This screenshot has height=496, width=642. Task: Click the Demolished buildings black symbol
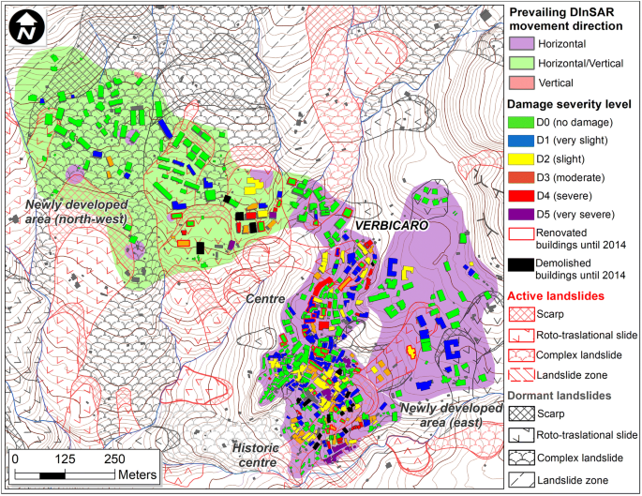[521, 264]
